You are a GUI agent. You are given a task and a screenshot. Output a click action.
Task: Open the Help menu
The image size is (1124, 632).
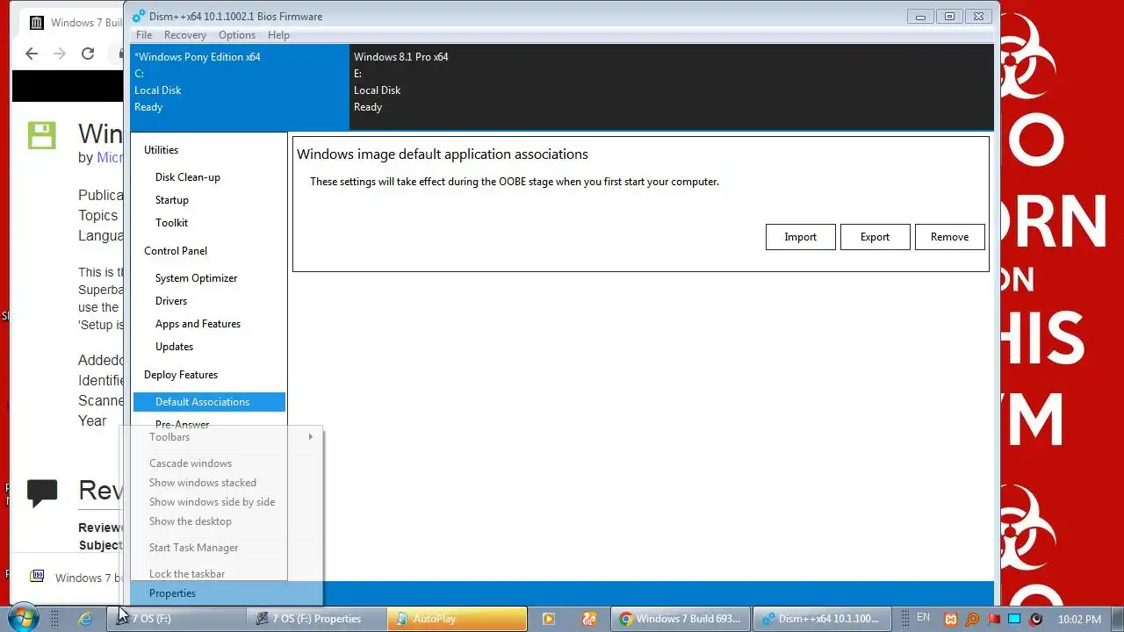(278, 35)
